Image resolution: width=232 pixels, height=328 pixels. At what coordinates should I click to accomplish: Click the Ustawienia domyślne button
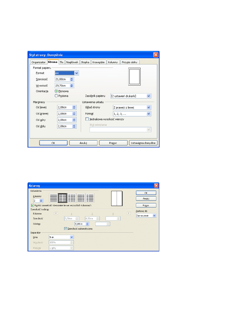point(143,143)
